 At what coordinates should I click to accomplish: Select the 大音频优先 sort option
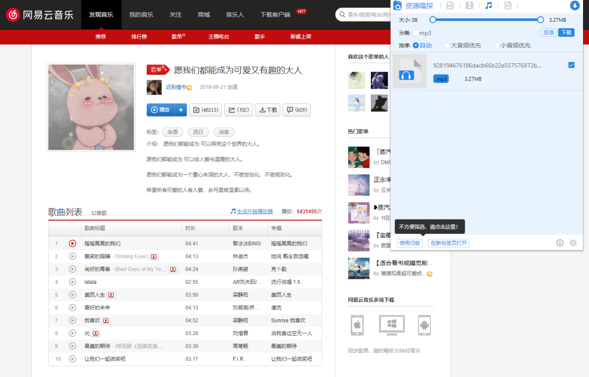[447, 45]
